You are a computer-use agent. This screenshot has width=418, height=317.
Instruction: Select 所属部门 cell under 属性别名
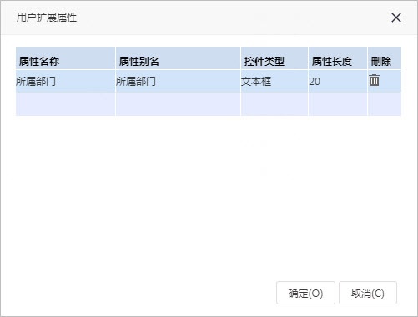(x=178, y=81)
